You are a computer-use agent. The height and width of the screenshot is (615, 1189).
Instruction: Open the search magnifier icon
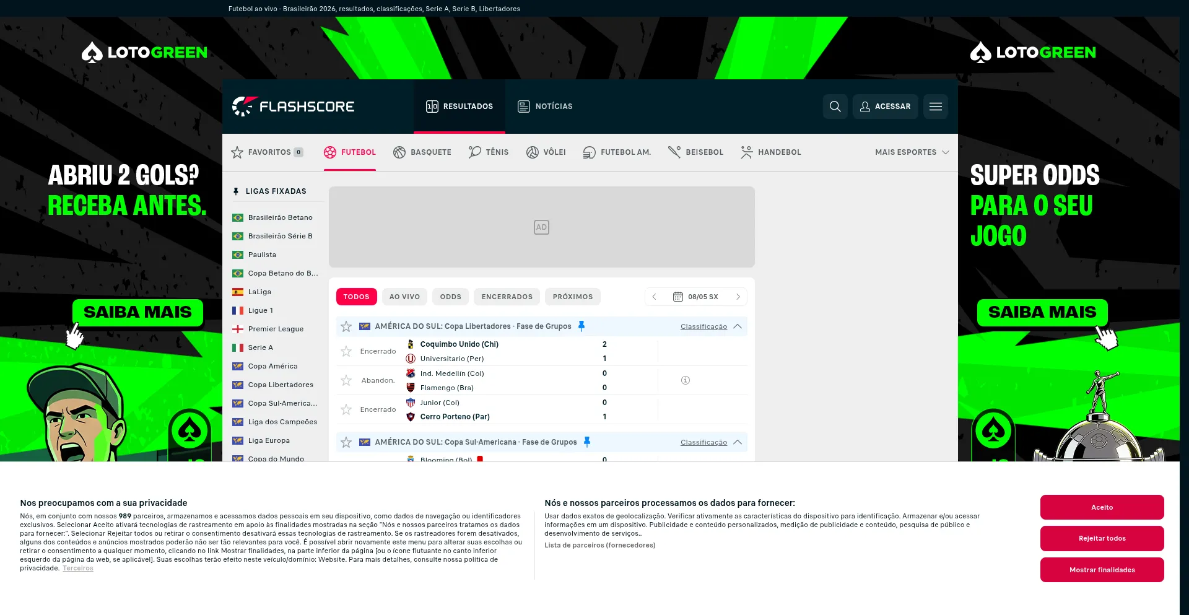835,107
